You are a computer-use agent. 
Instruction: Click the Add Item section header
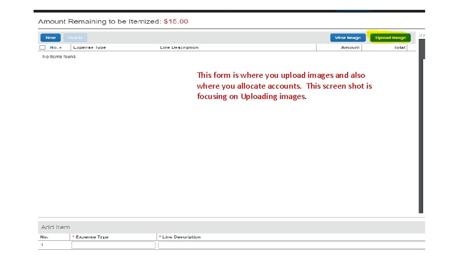tap(231, 227)
